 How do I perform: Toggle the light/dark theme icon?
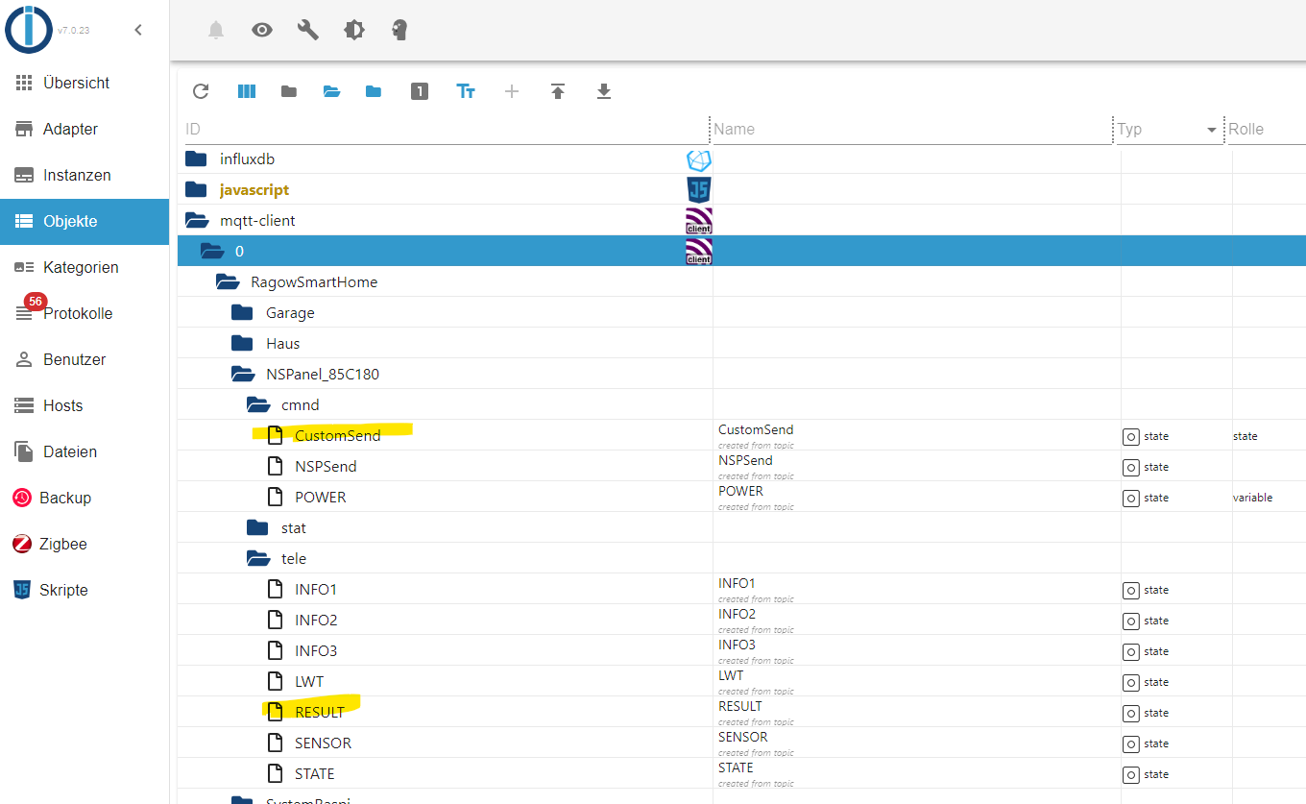pyautogui.click(x=354, y=30)
